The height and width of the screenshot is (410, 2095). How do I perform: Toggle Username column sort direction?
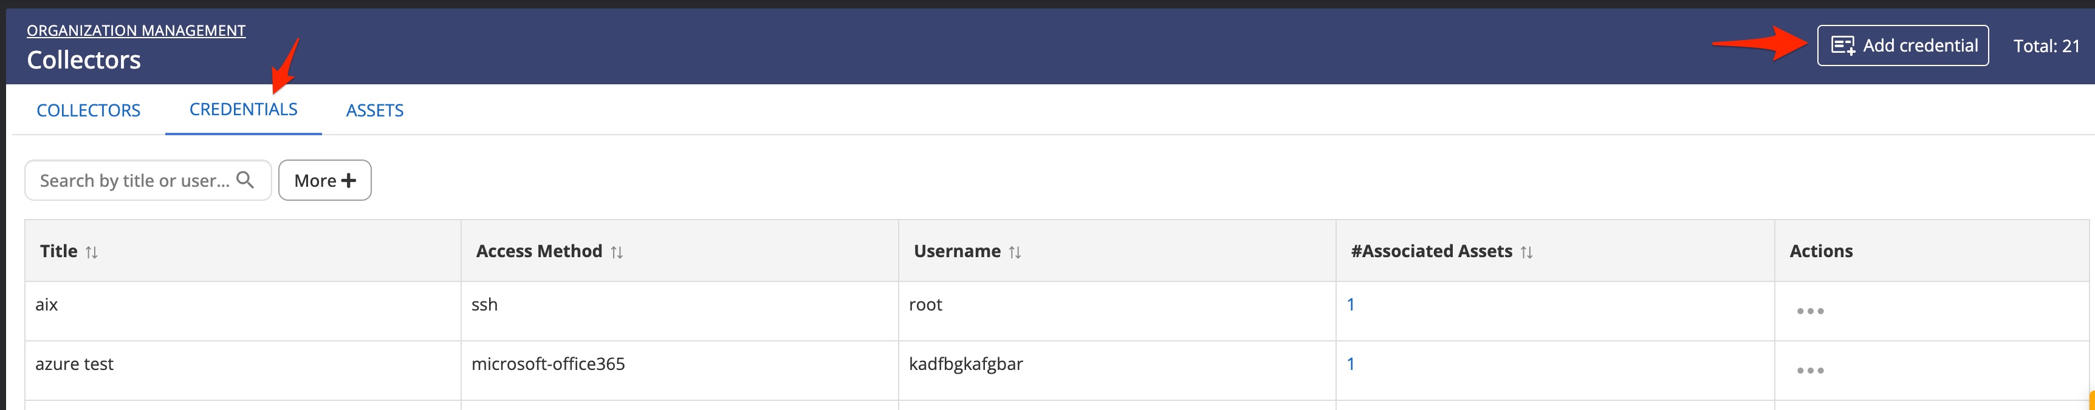point(1015,251)
